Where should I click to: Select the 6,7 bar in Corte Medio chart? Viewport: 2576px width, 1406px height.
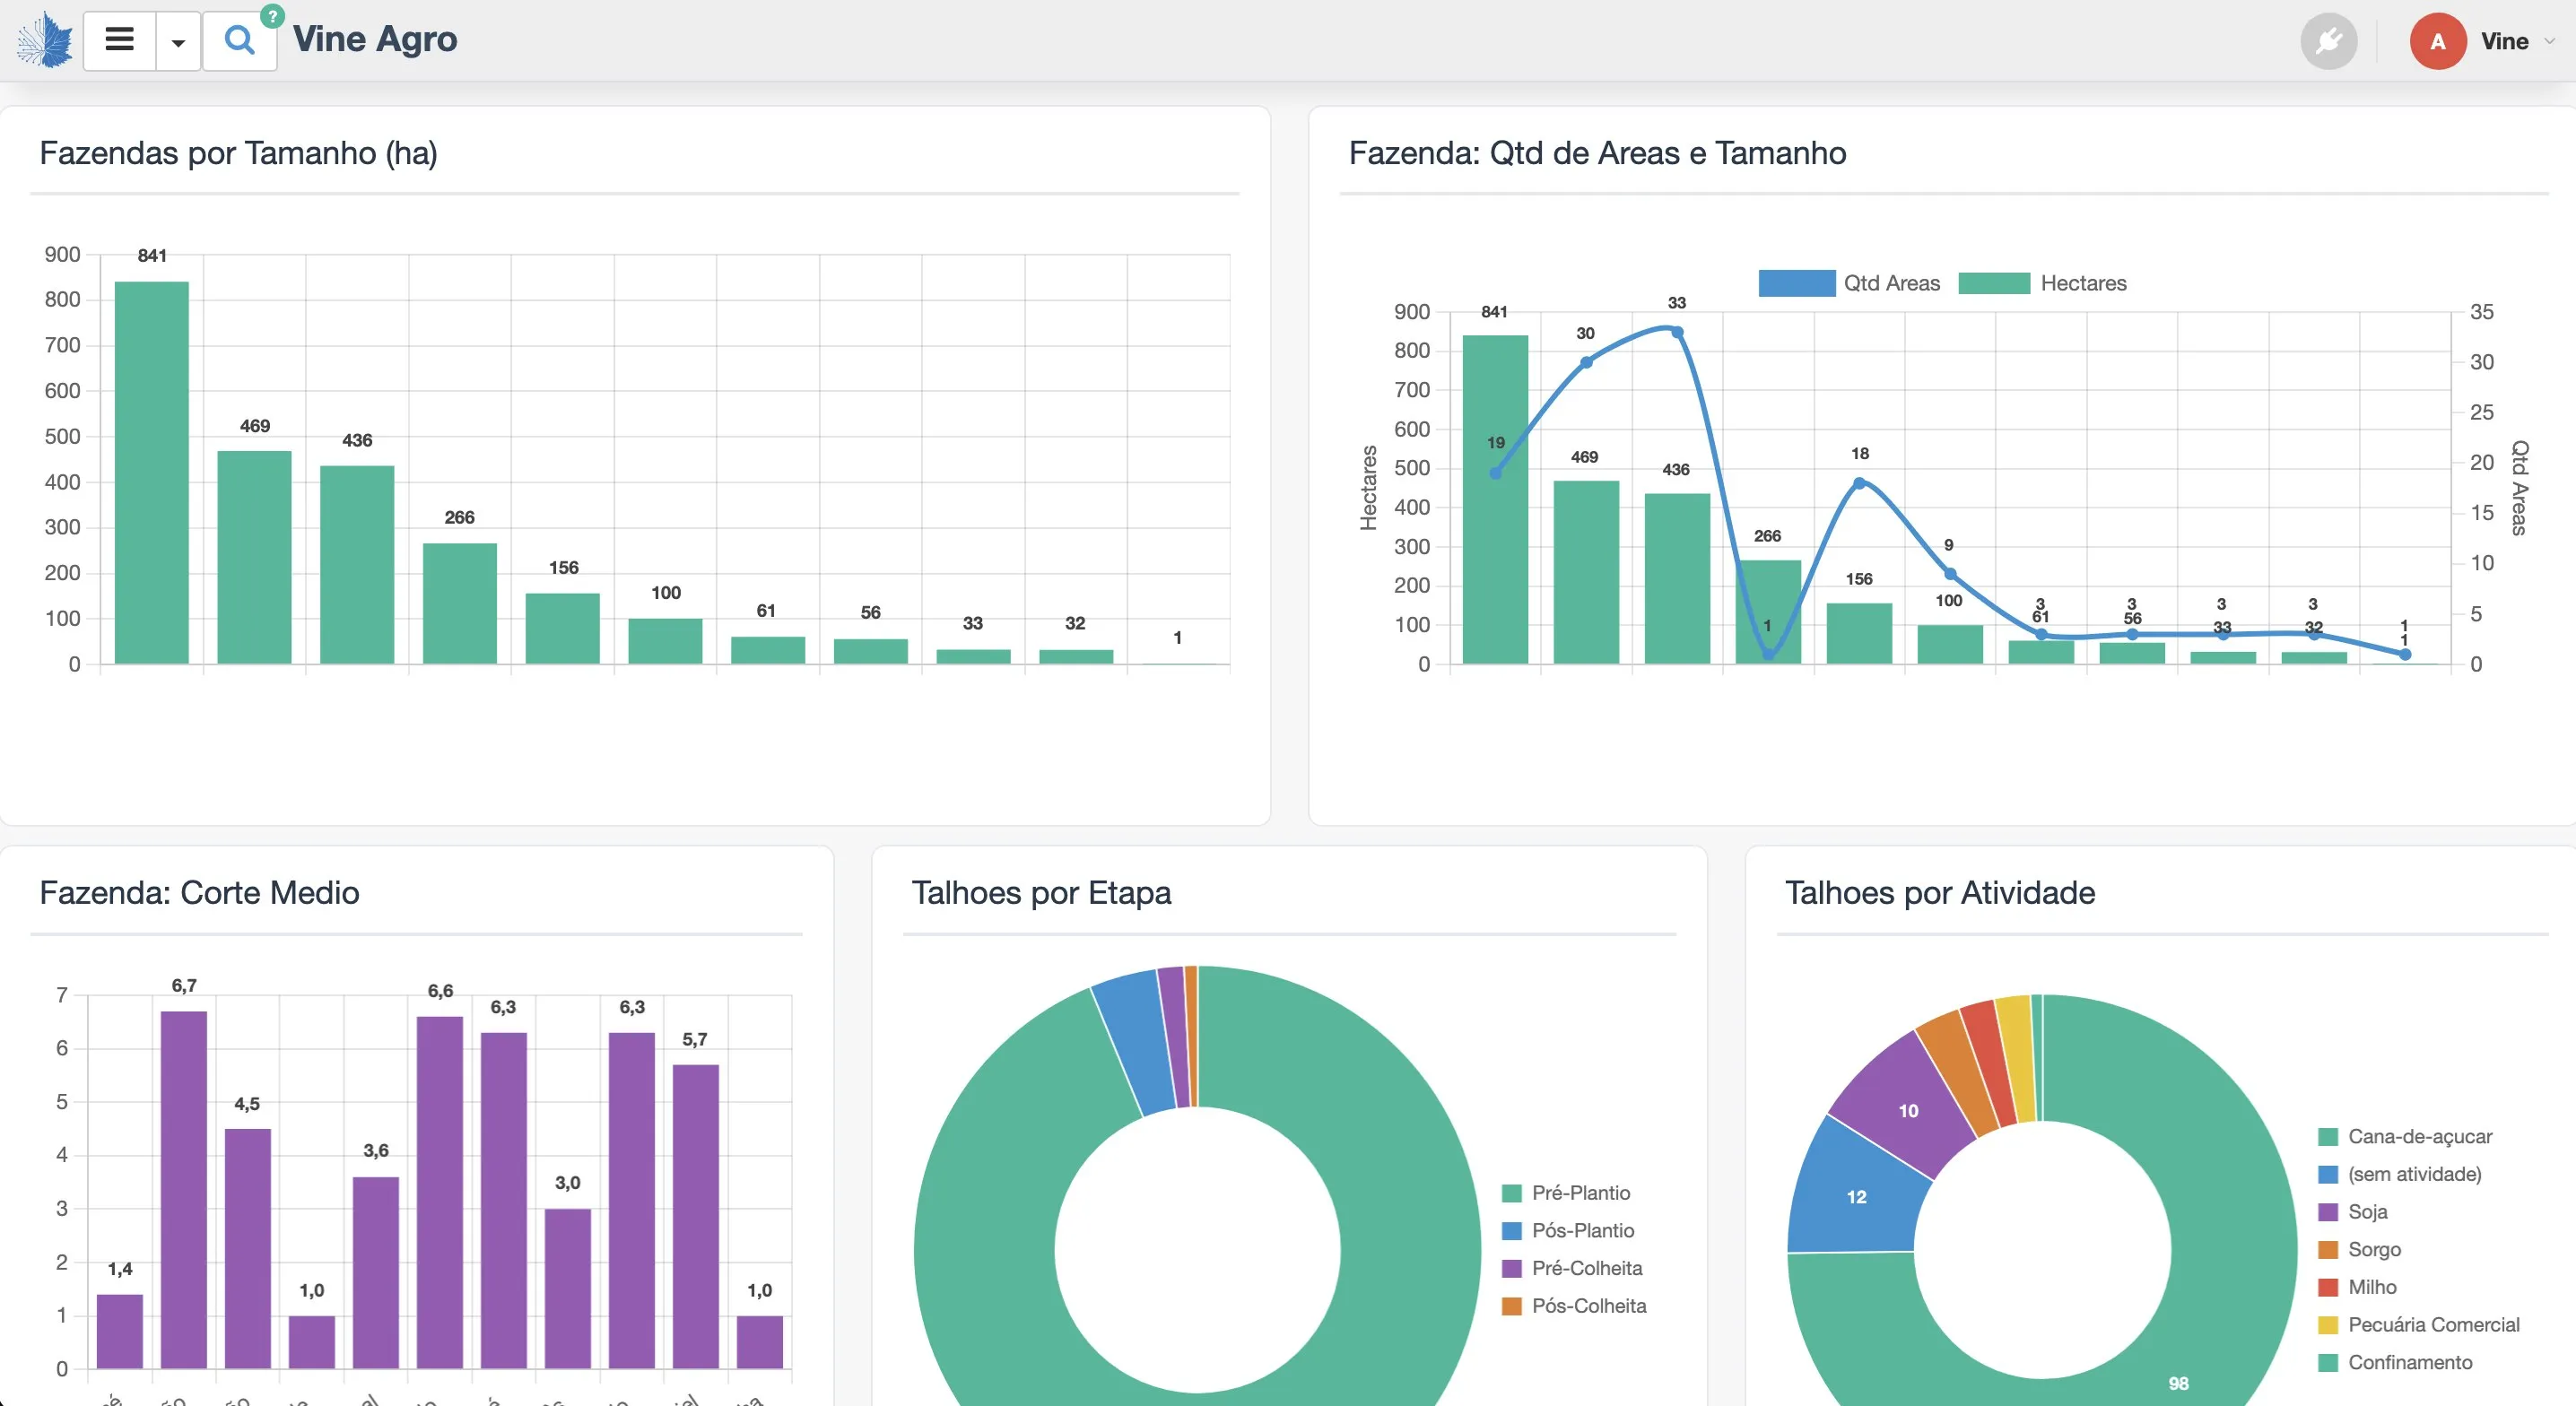click(184, 1190)
